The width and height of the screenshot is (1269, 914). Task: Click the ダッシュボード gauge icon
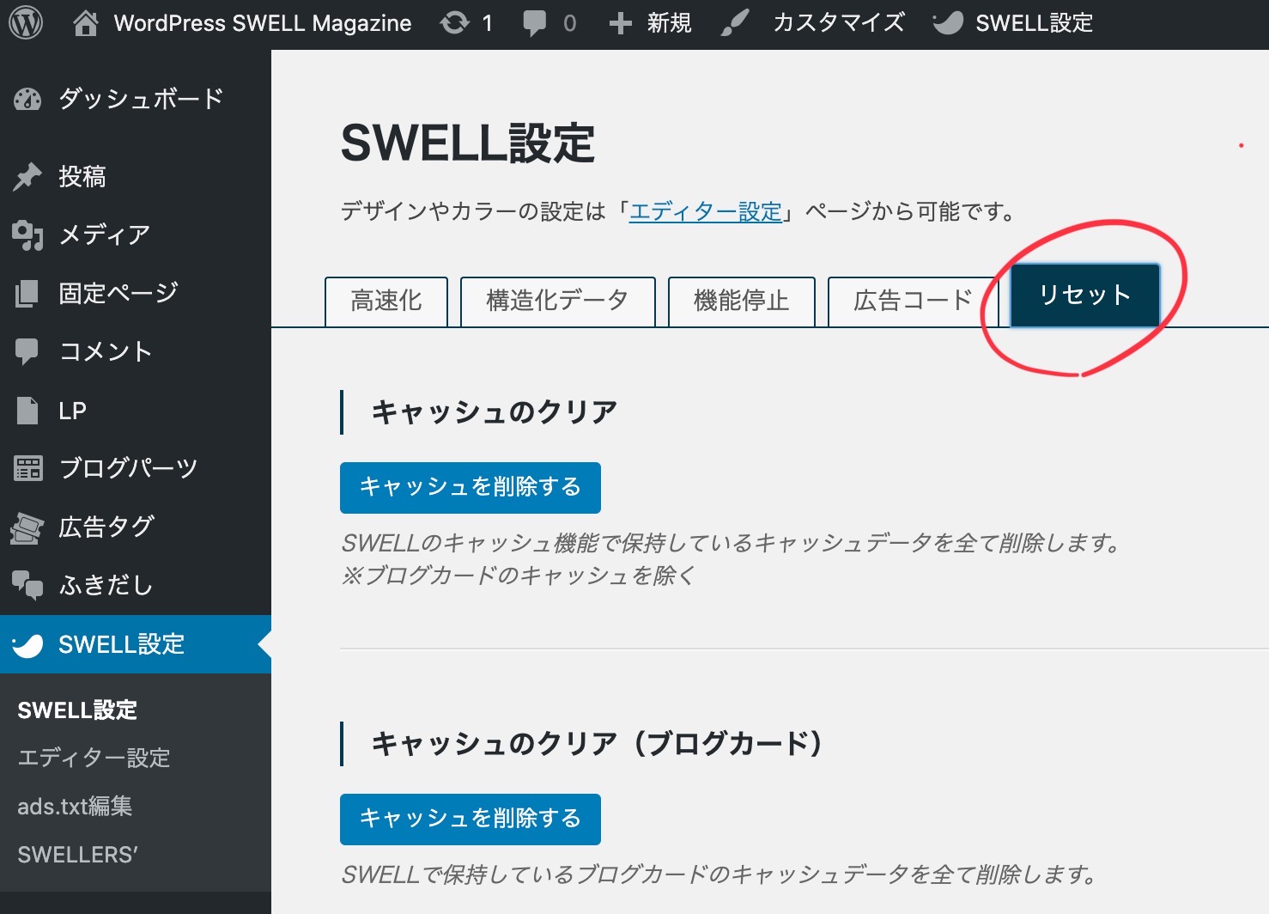point(27,100)
